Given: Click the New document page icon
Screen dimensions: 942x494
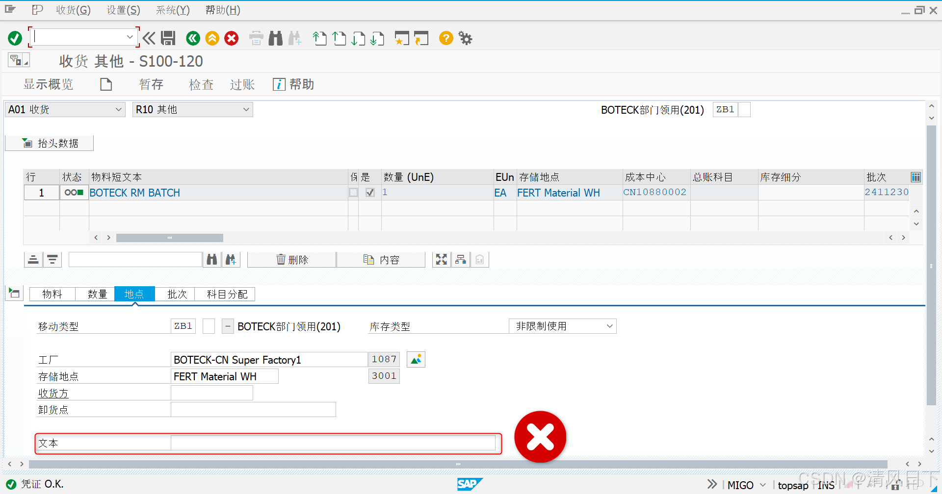Looking at the screenshot, I should click(x=106, y=84).
